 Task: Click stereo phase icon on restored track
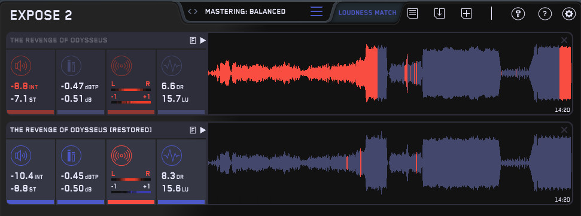click(x=121, y=156)
